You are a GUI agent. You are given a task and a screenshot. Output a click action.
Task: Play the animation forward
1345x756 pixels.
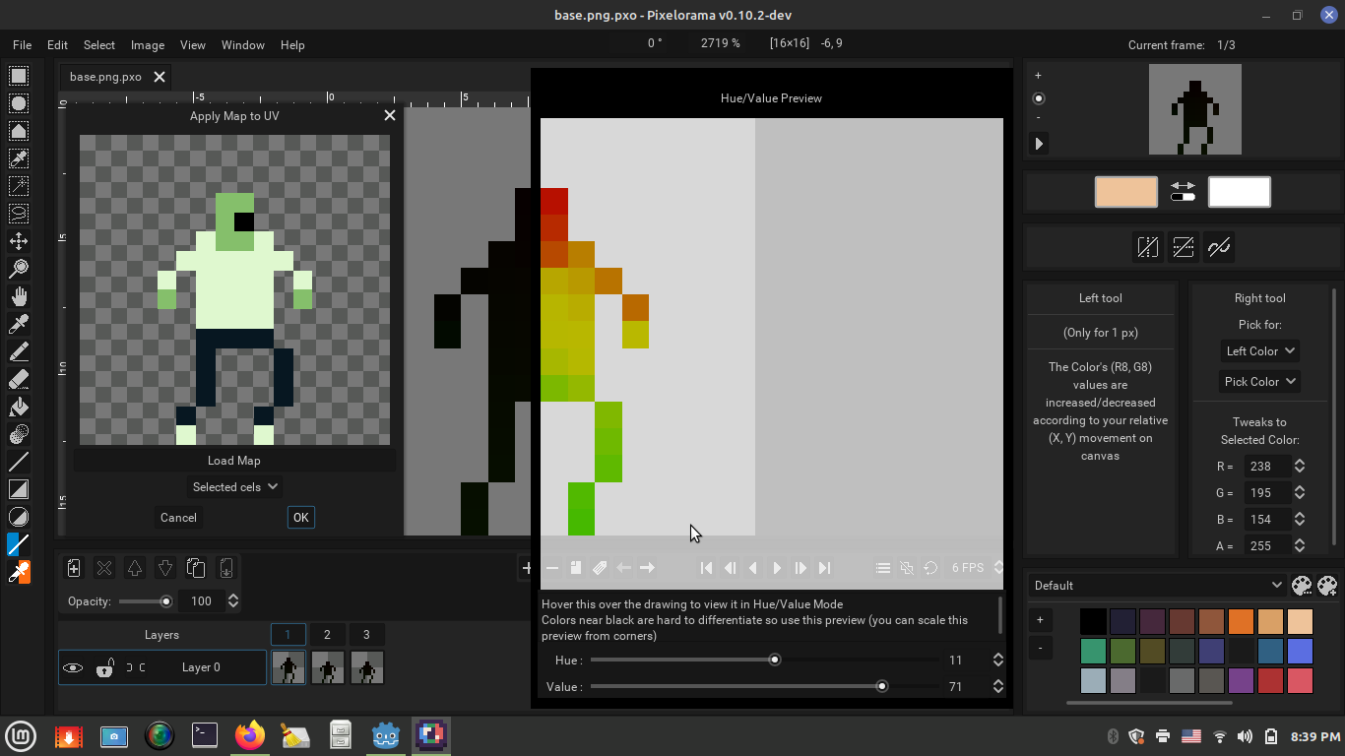point(777,568)
